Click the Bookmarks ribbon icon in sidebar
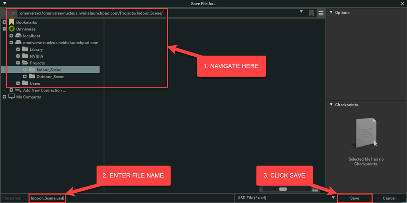Screen dimensions: 407x203 click(12, 22)
